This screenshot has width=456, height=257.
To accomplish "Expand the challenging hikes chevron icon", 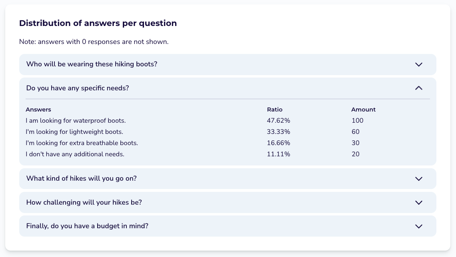I will (418, 203).
